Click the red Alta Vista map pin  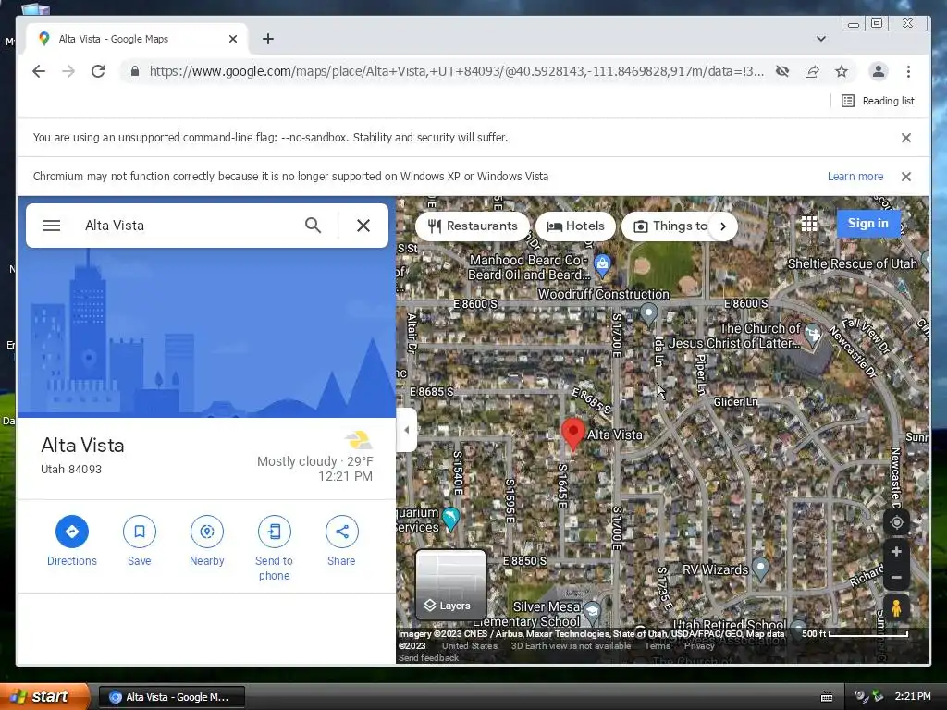(572, 435)
